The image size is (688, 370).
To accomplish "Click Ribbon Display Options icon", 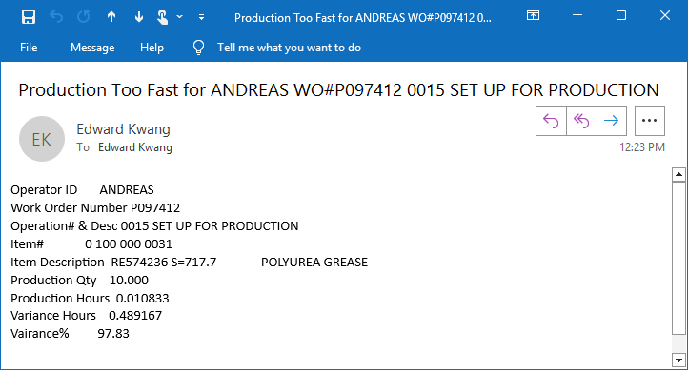I will click(x=533, y=16).
